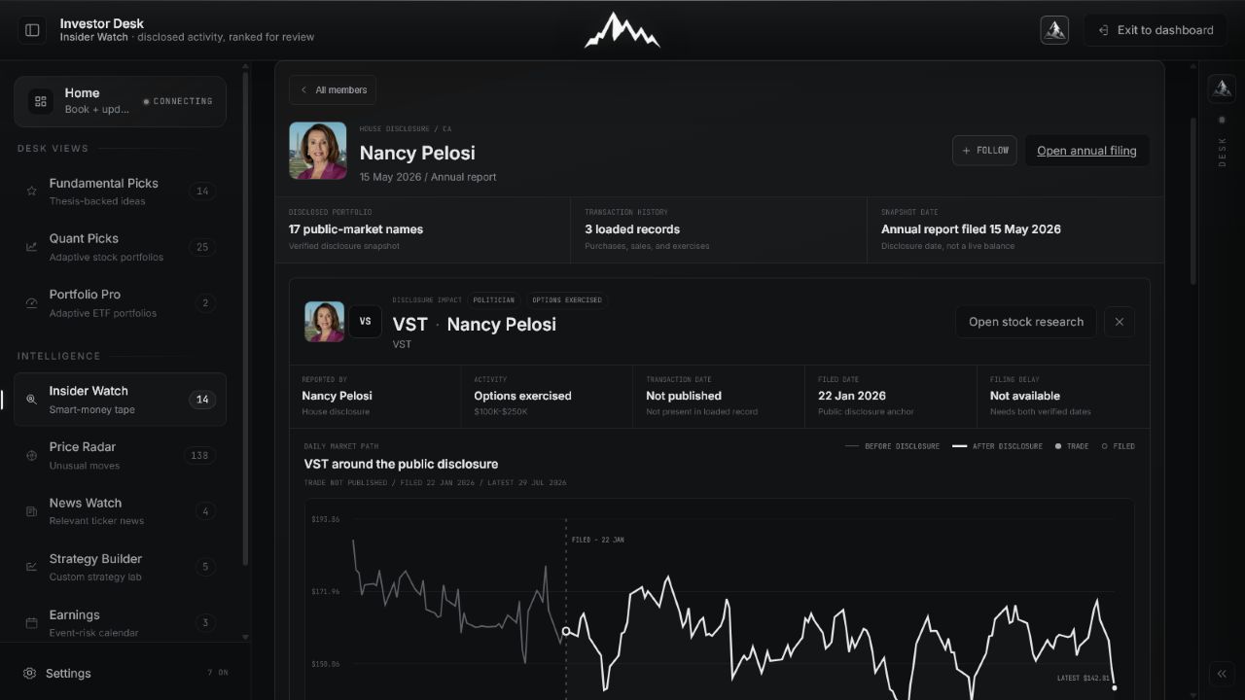Toggle the sidebar panel icon
The image size is (1245, 700).
[x=32, y=30]
